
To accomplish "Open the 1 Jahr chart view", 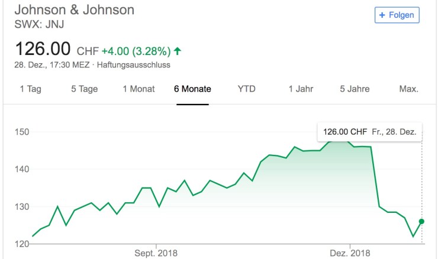I will click(x=301, y=89).
